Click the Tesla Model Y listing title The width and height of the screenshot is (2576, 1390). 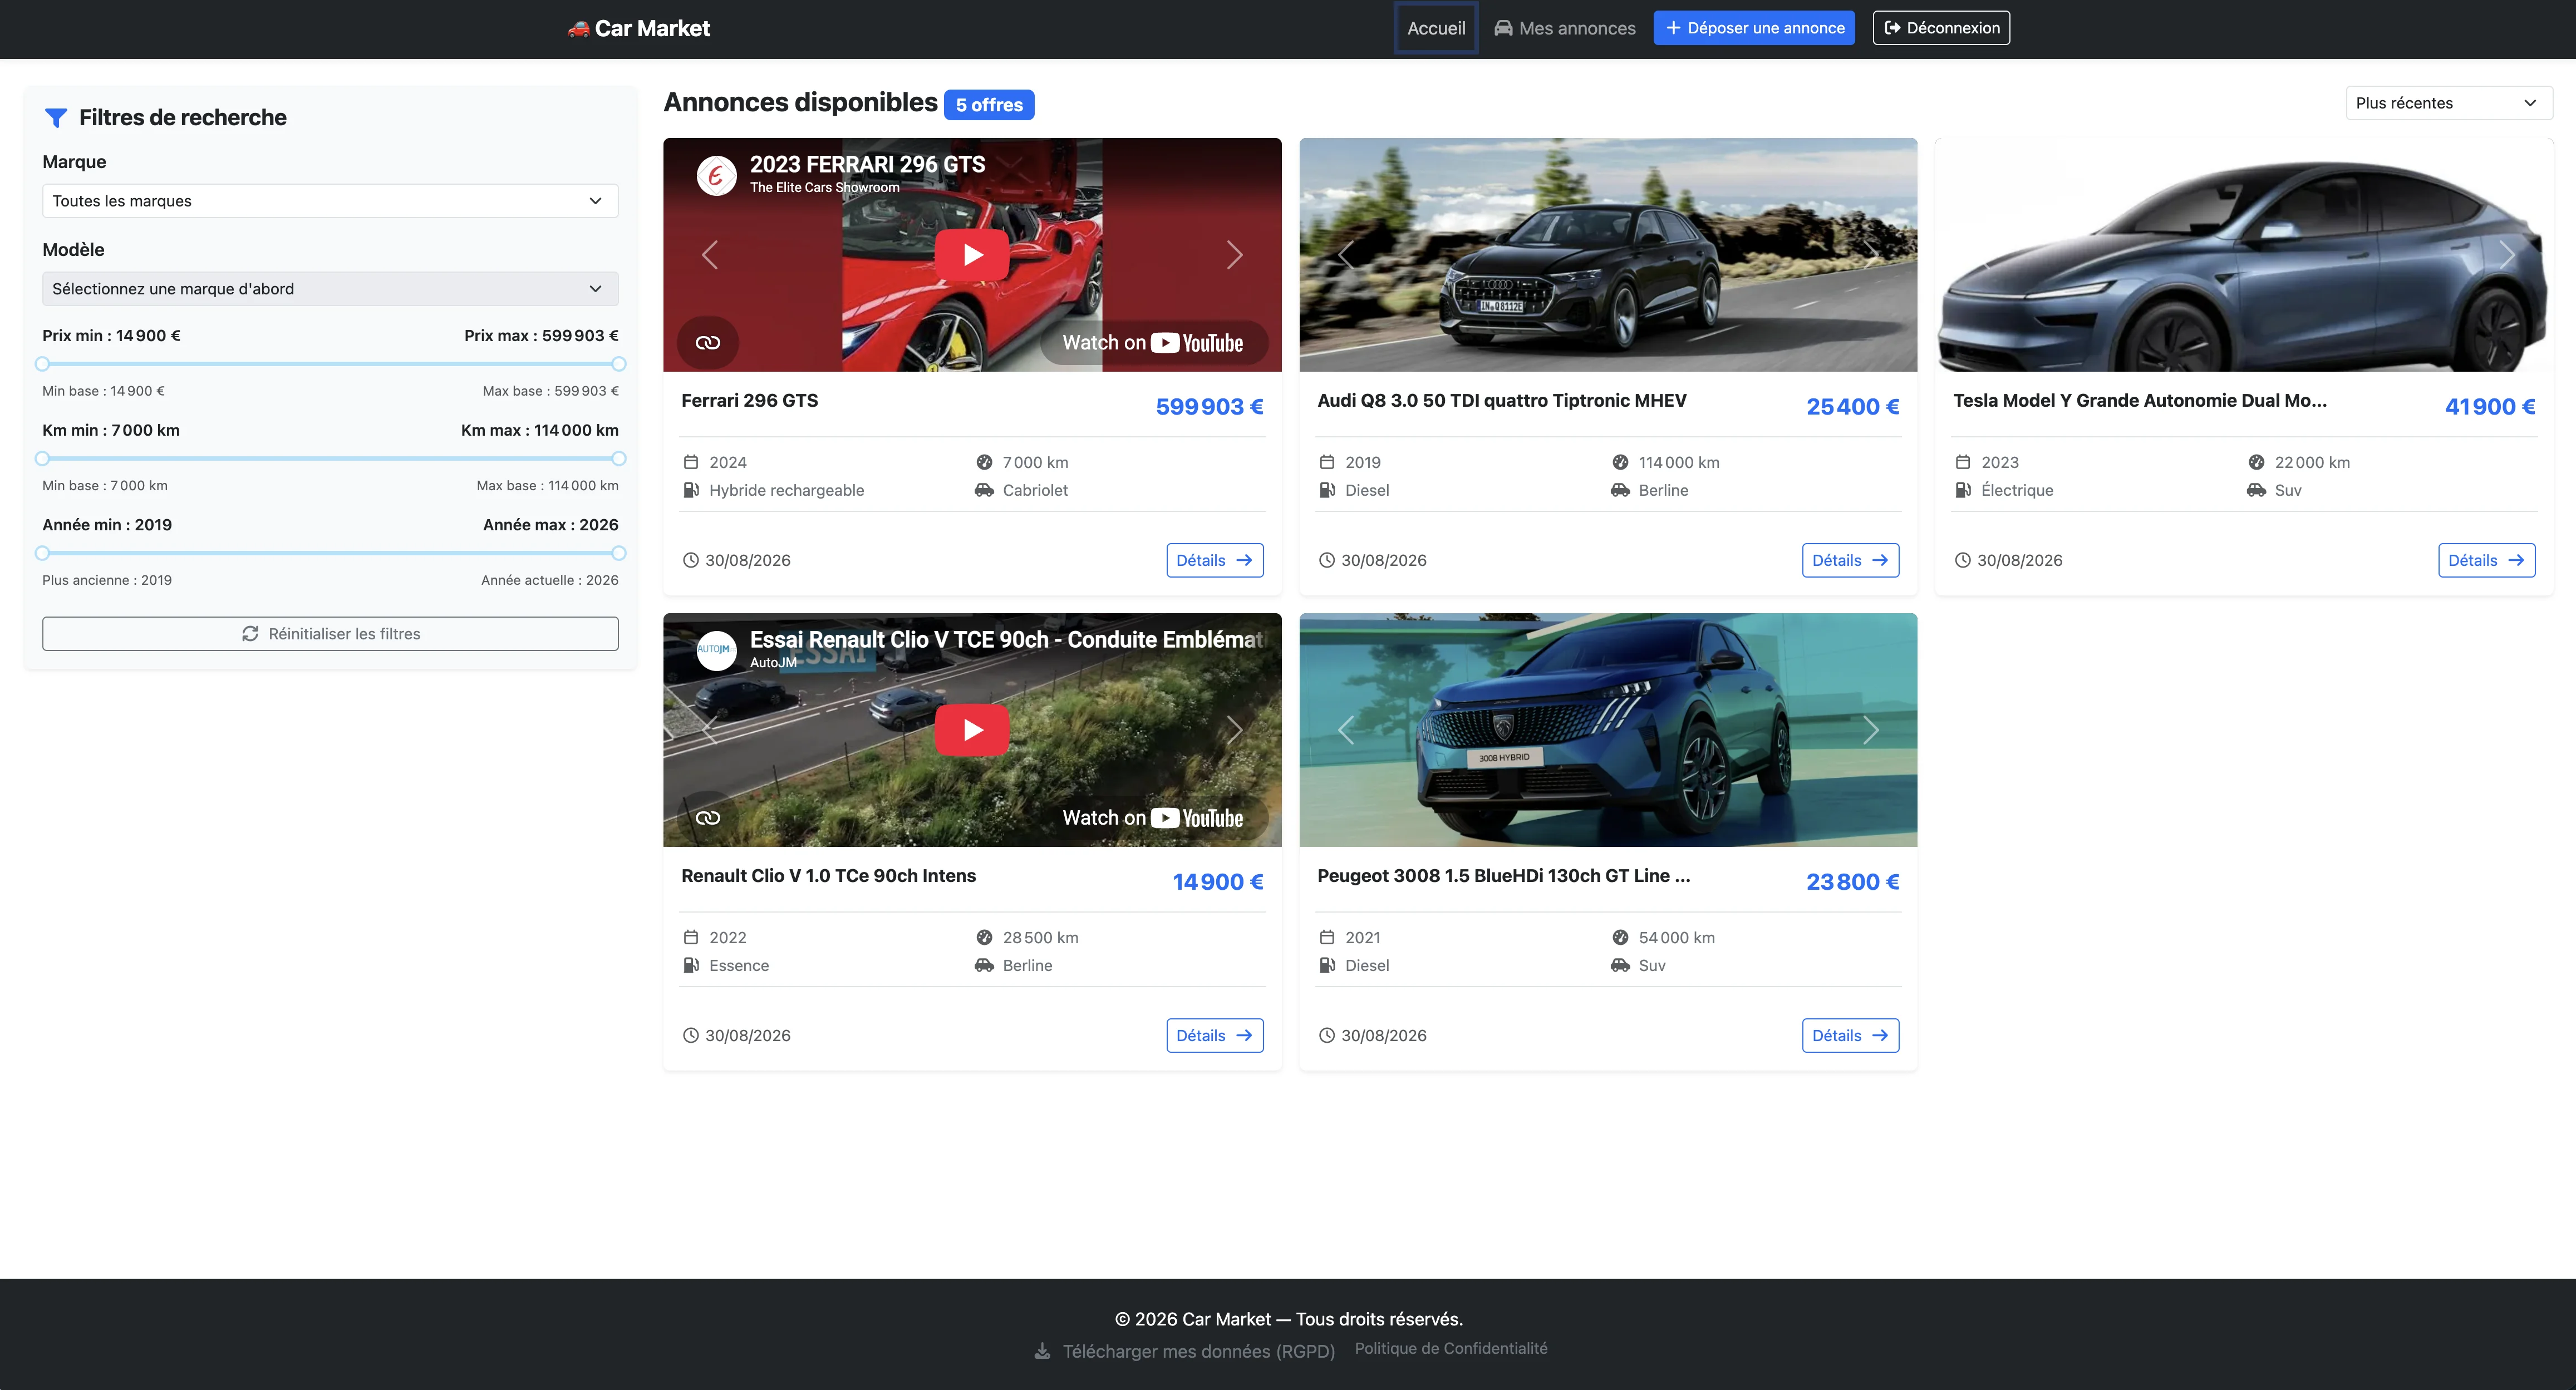(2140, 400)
